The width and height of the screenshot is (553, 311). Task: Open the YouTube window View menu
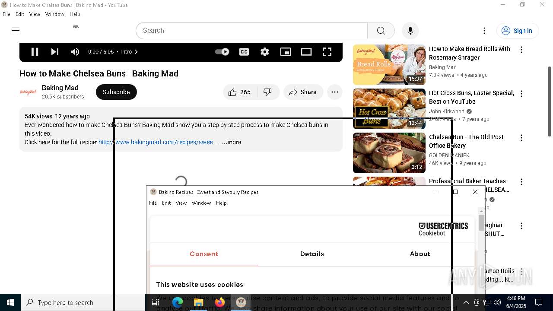(x=35, y=14)
